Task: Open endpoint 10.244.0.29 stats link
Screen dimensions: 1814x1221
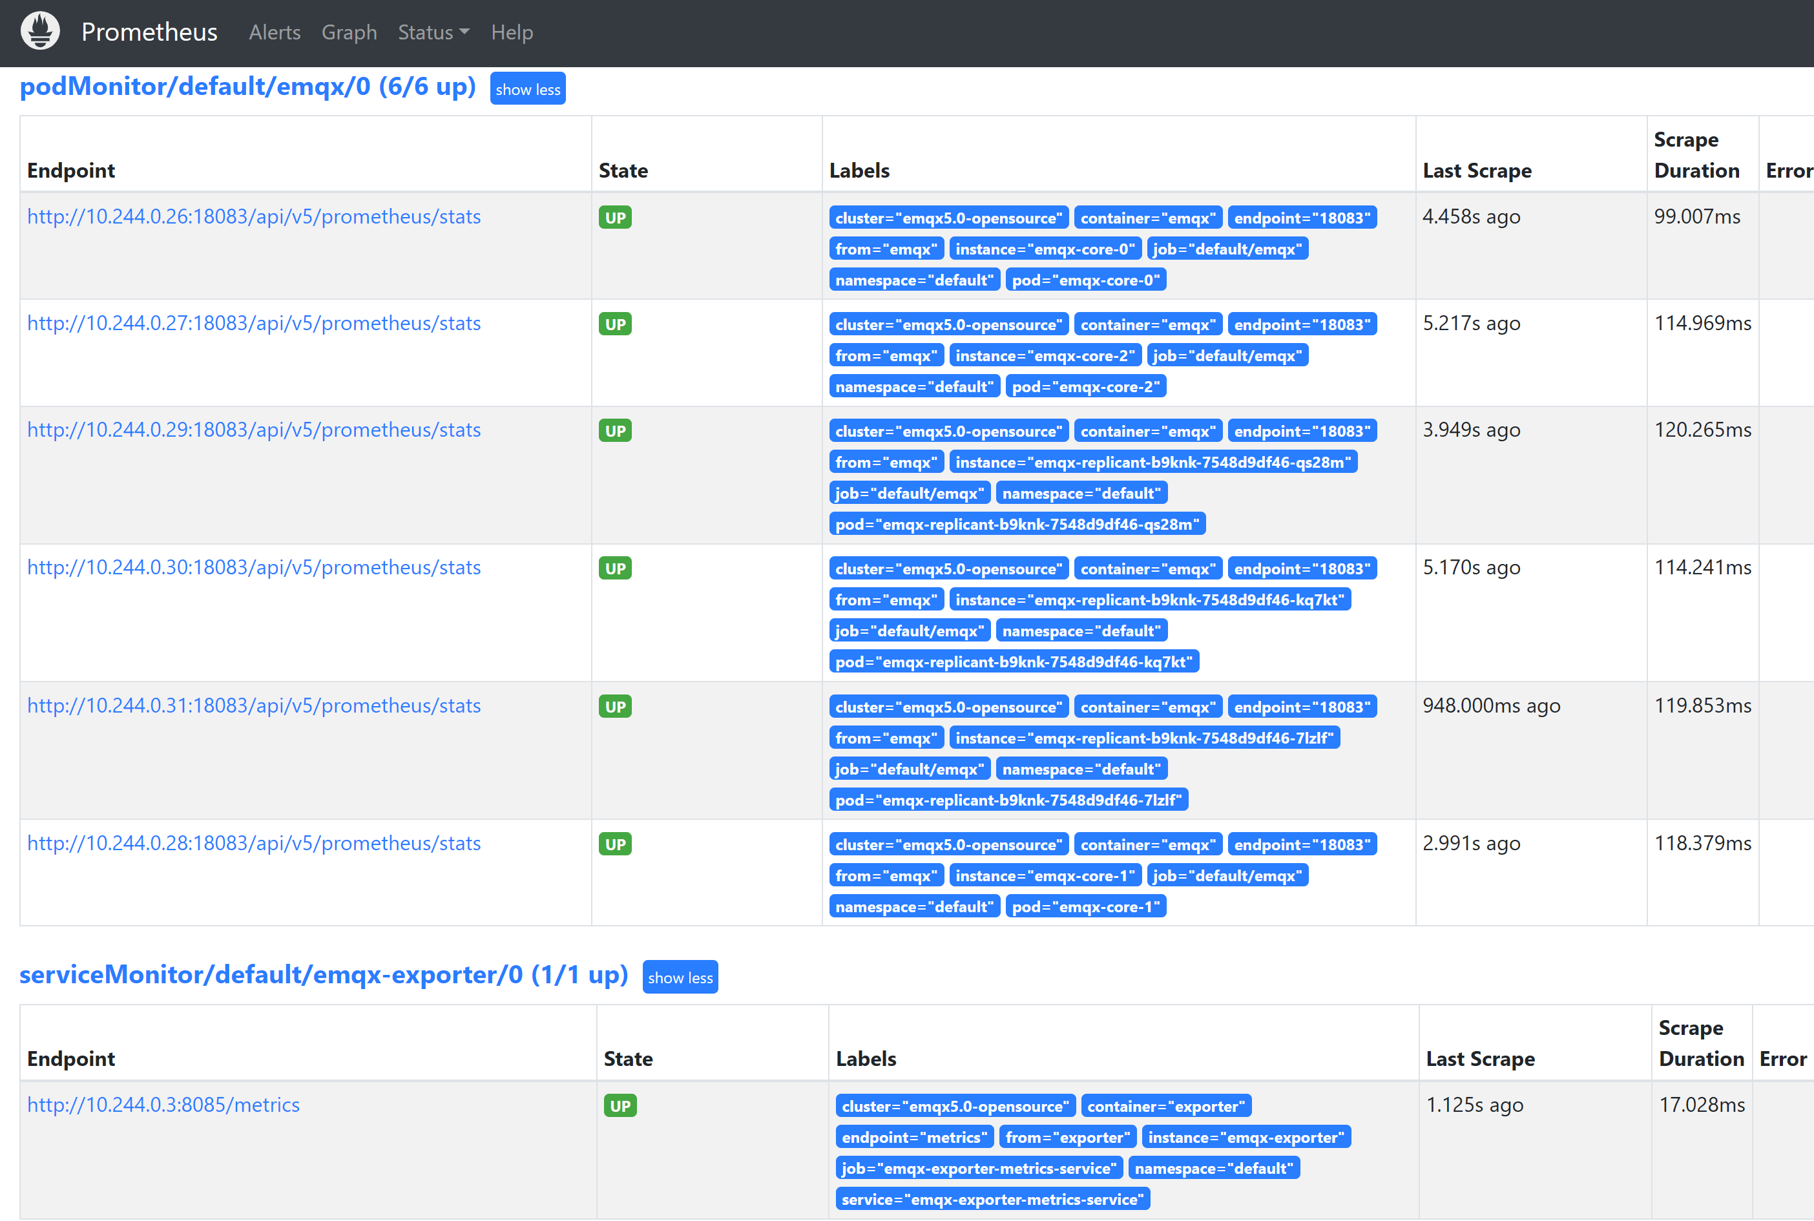Action: (x=254, y=430)
